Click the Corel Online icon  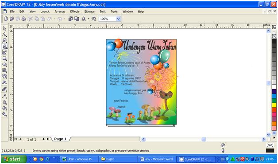click(94, 19)
